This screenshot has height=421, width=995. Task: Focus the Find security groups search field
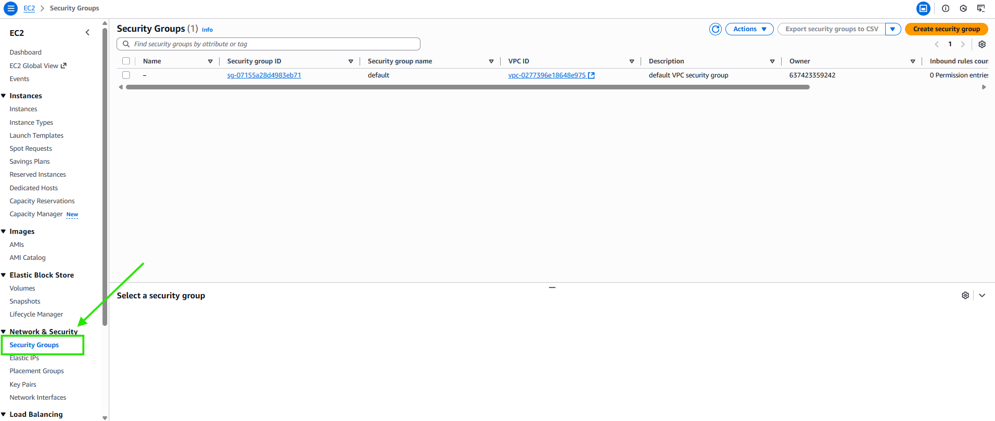[x=269, y=44]
